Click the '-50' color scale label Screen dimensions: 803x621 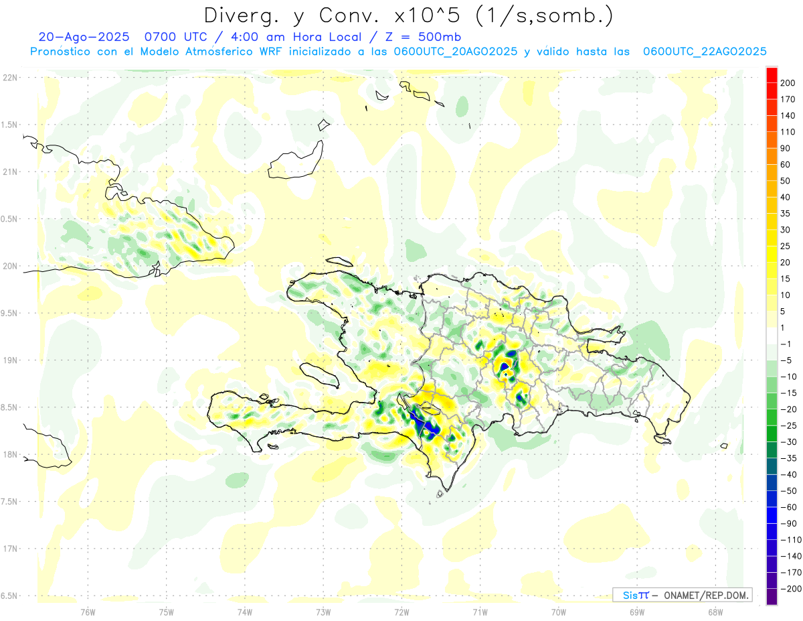[790, 490]
